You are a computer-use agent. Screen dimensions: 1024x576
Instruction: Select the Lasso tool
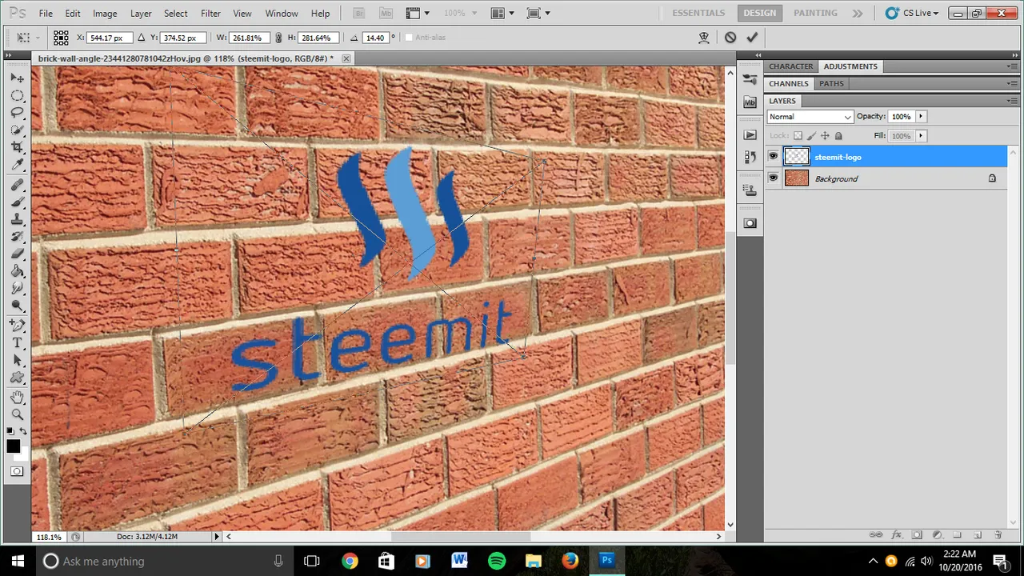[x=17, y=113]
